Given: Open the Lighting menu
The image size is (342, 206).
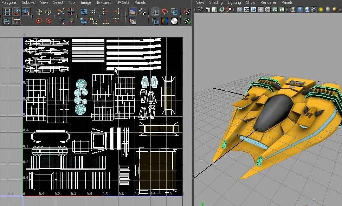Looking at the screenshot, I should [234, 2].
